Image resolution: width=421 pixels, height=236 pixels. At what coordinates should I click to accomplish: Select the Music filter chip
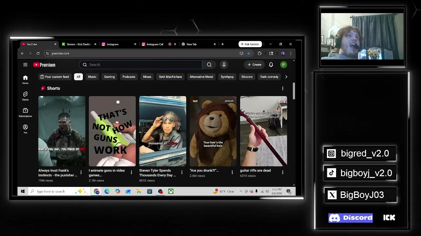[x=92, y=77]
